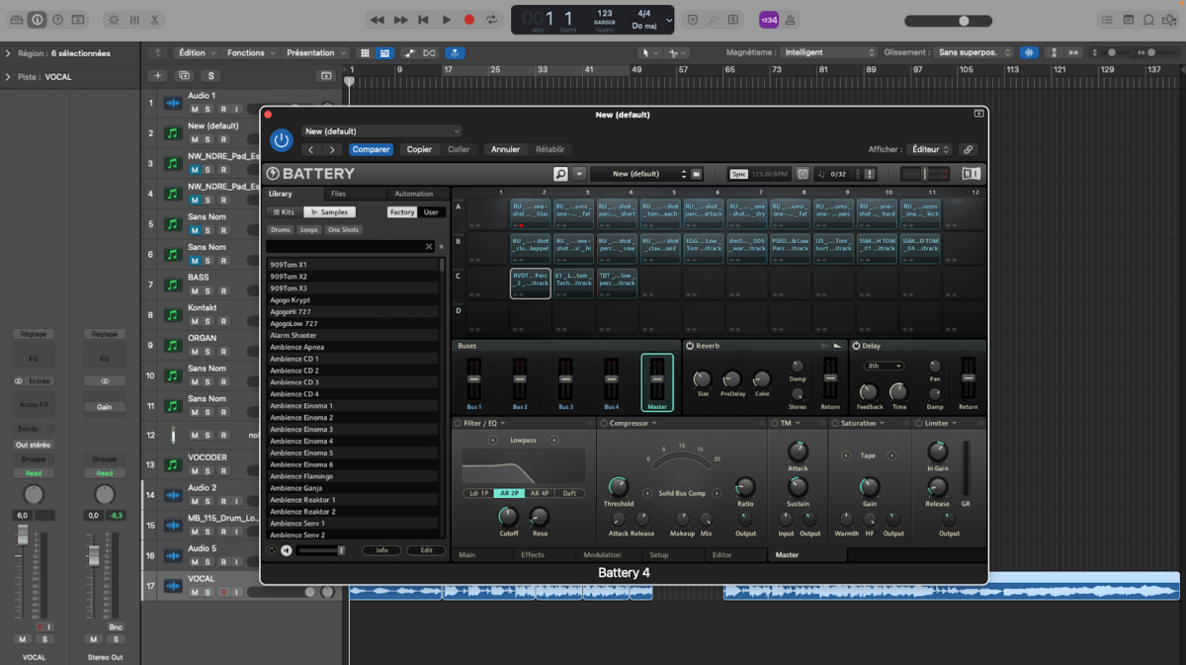Open the inspector info icon in toolbar
Image resolution: width=1186 pixels, height=665 pixels.
coord(38,20)
